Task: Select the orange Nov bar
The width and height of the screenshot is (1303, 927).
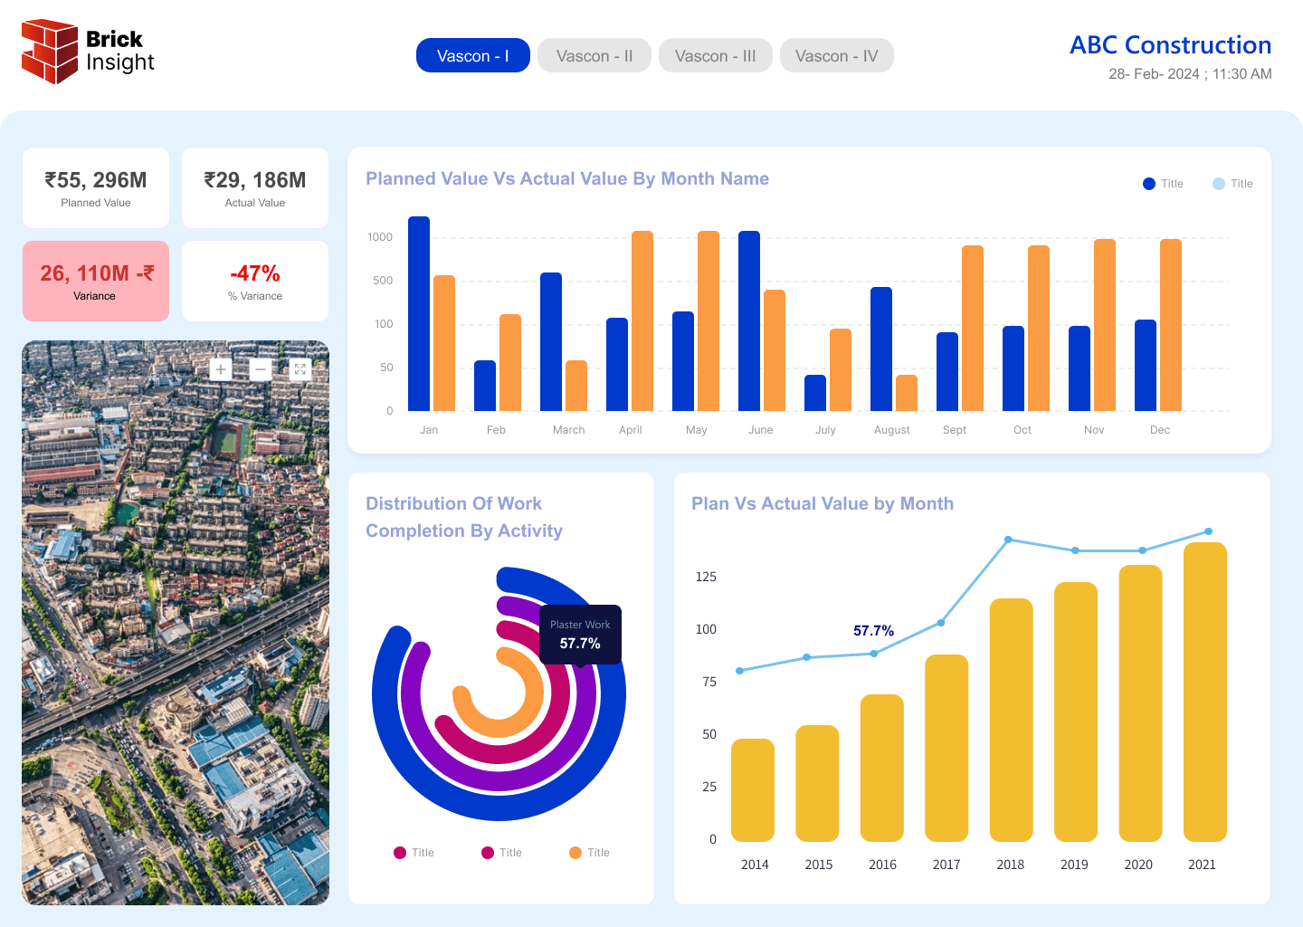Action: (x=1105, y=325)
